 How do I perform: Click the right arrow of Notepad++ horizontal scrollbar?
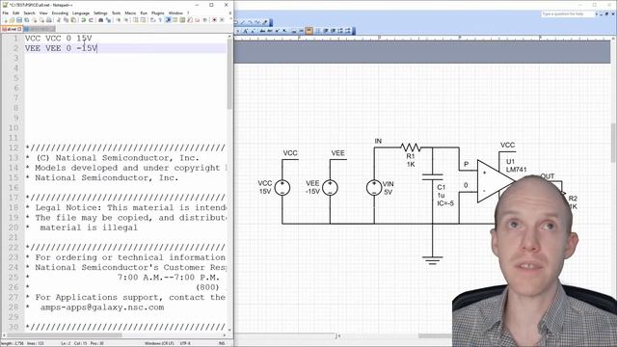pos(225,335)
